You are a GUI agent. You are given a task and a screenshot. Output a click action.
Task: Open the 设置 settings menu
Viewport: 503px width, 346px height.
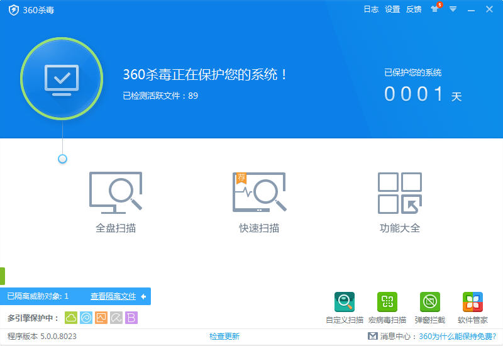392,9
